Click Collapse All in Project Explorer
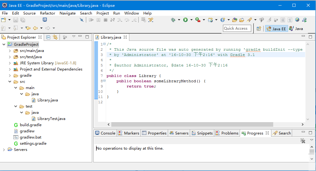The height and width of the screenshot is (171, 316). pyautogui.click(x=48, y=37)
